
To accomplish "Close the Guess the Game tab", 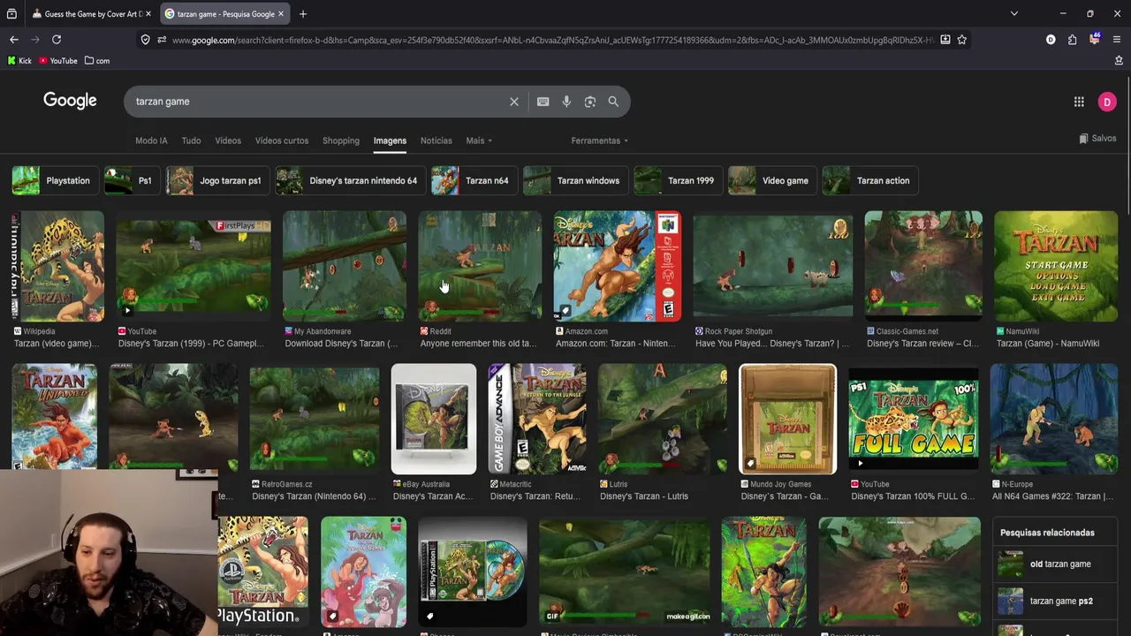I will pyautogui.click(x=148, y=14).
